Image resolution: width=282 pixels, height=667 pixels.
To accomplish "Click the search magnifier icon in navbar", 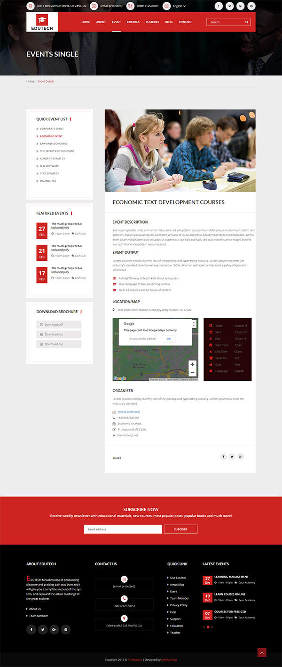I will tap(247, 22).
